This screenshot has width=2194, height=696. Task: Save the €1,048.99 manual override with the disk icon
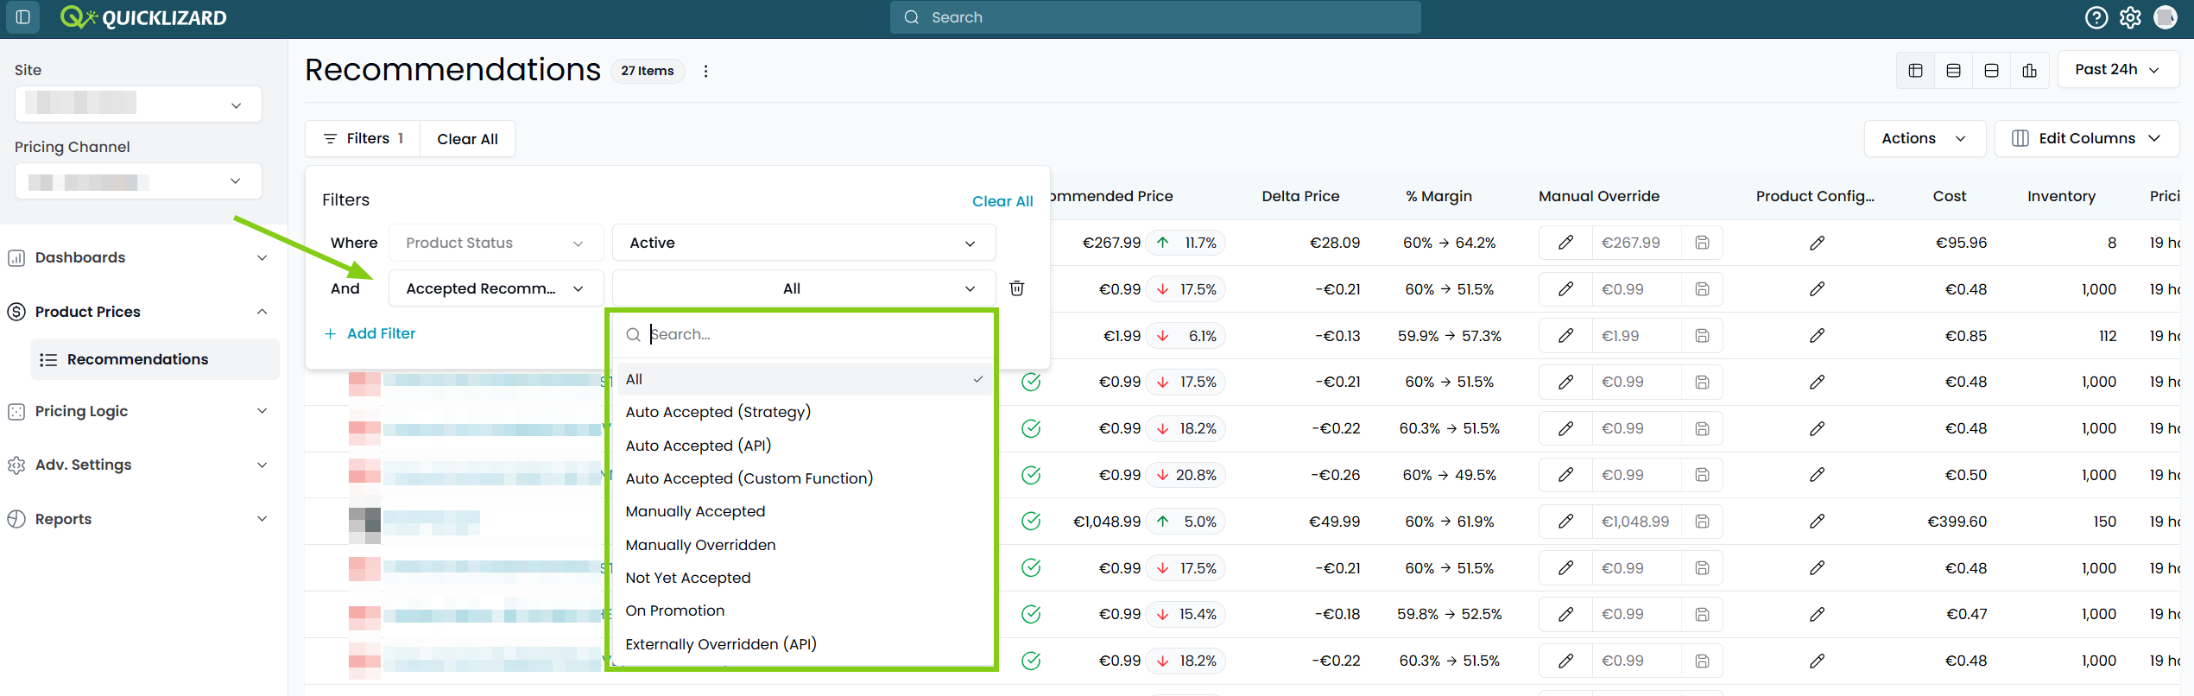click(x=1702, y=522)
